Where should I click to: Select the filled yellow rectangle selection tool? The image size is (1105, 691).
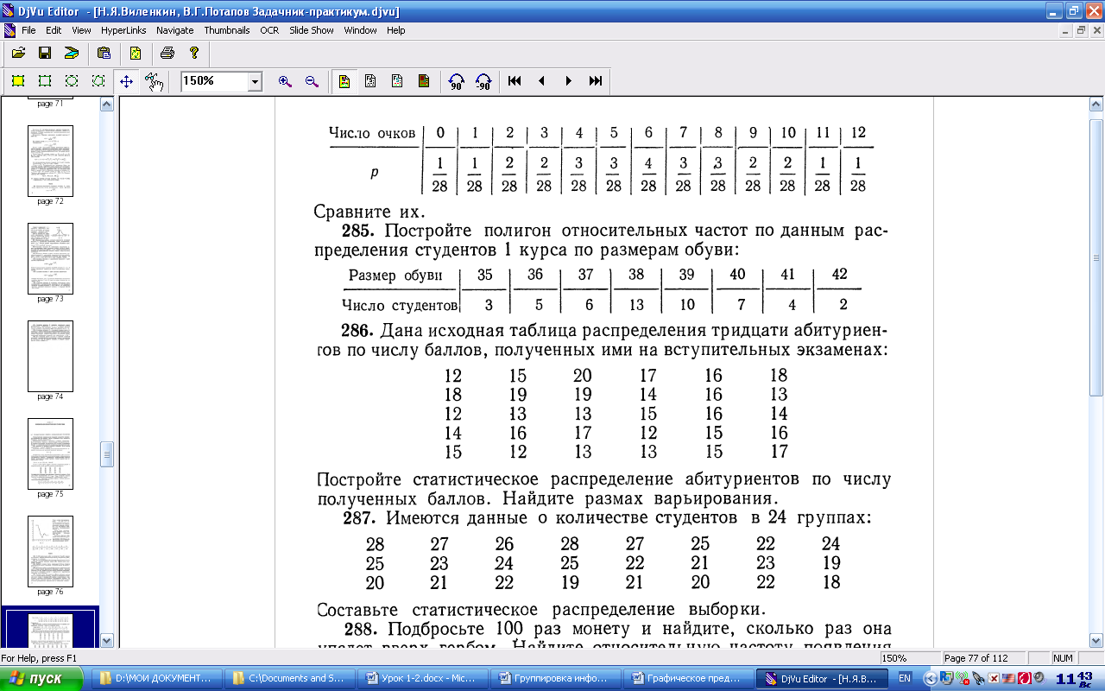pyautogui.click(x=17, y=81)
